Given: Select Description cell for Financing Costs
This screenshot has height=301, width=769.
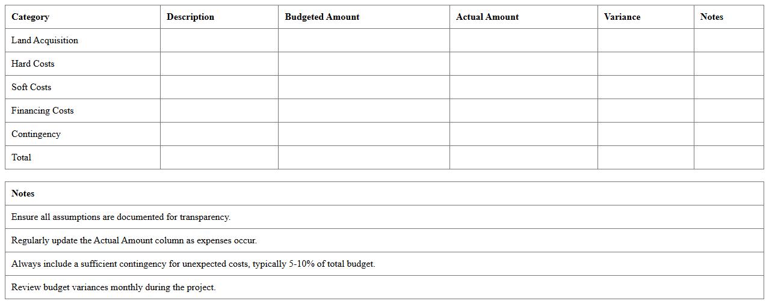Looking at the screenshot, I should tap(219, 111).
